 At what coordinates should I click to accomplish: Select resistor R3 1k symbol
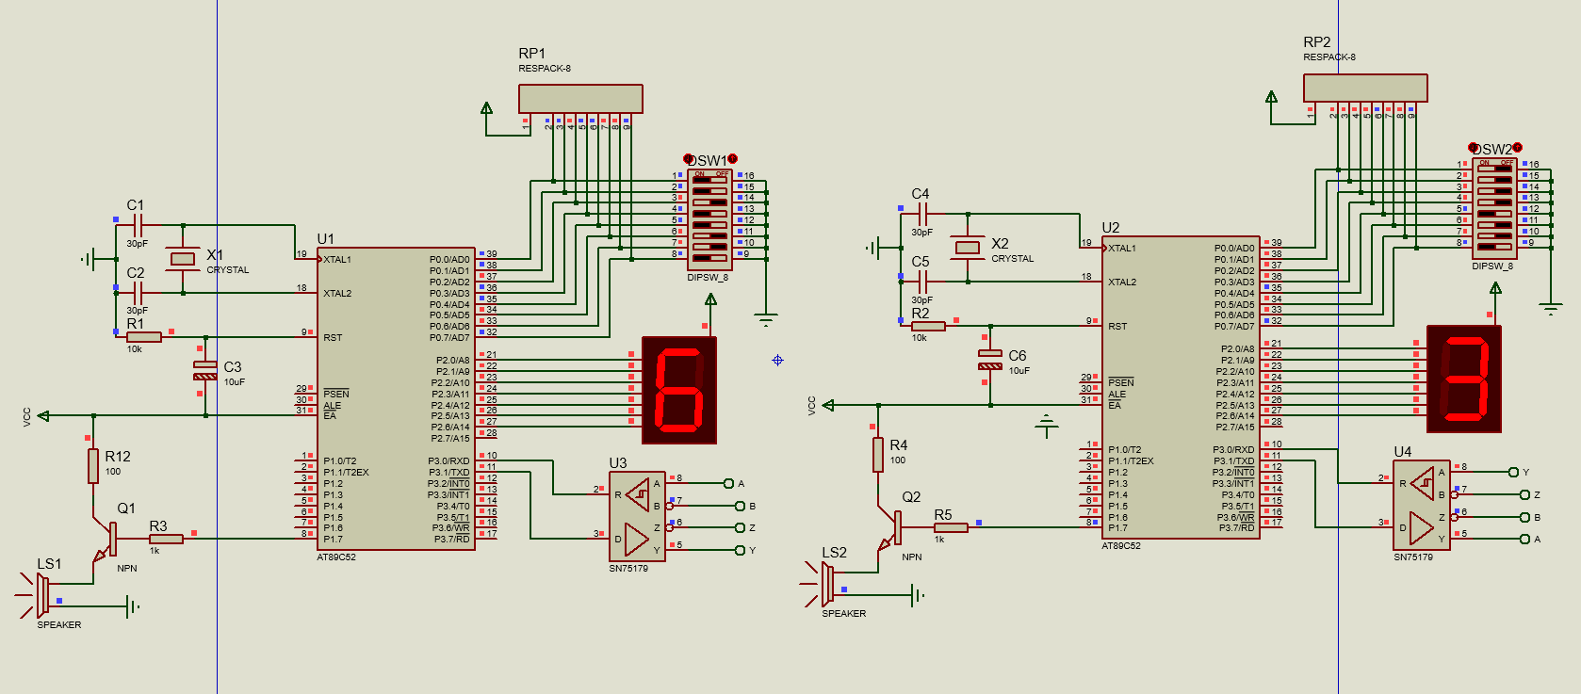166,539
